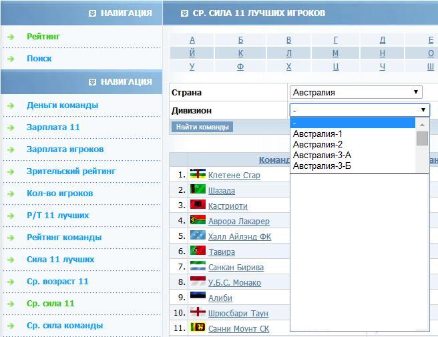438x337 pixels.
Task: Click the flag icon next to Тавира
Action: click(198, 252)
